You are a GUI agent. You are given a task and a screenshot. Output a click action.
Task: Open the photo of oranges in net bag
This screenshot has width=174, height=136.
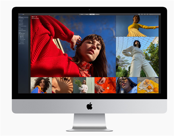pyautogui.click(x=148, y=85)
